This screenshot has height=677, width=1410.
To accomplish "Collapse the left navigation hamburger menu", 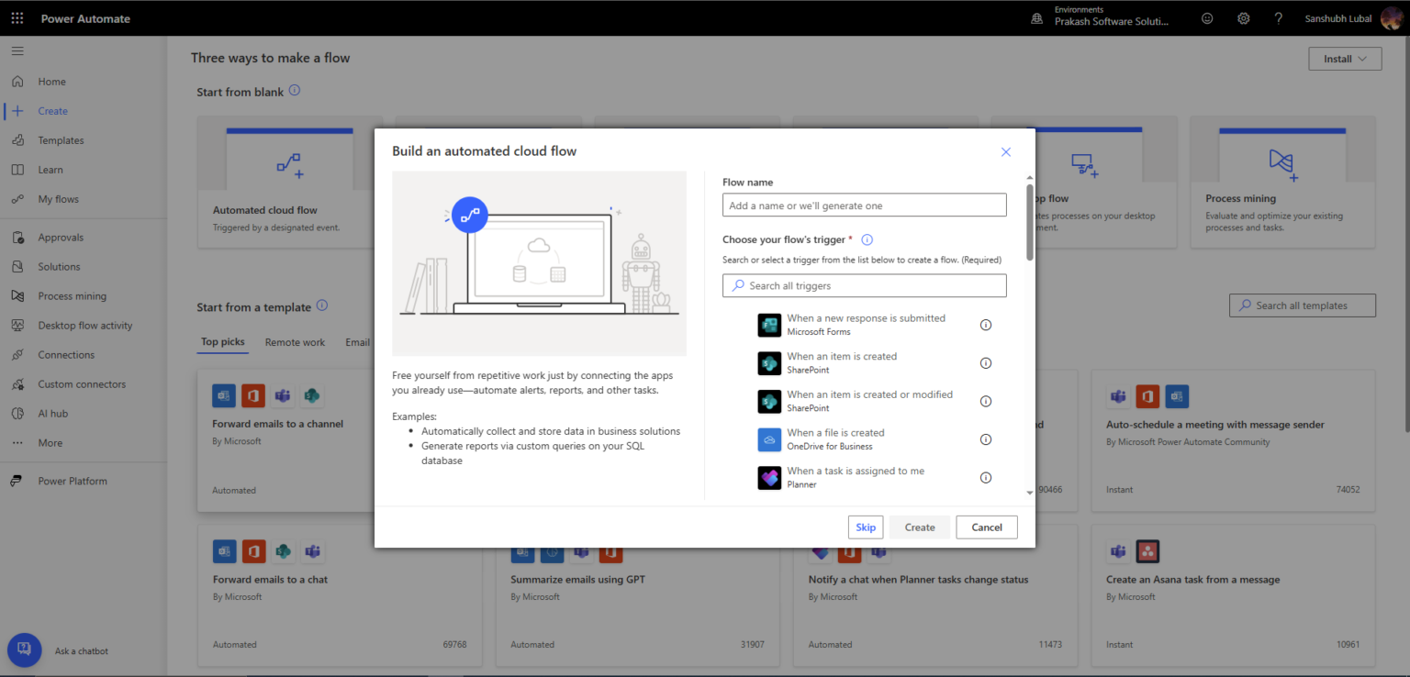I will click(x=17, y=50).
